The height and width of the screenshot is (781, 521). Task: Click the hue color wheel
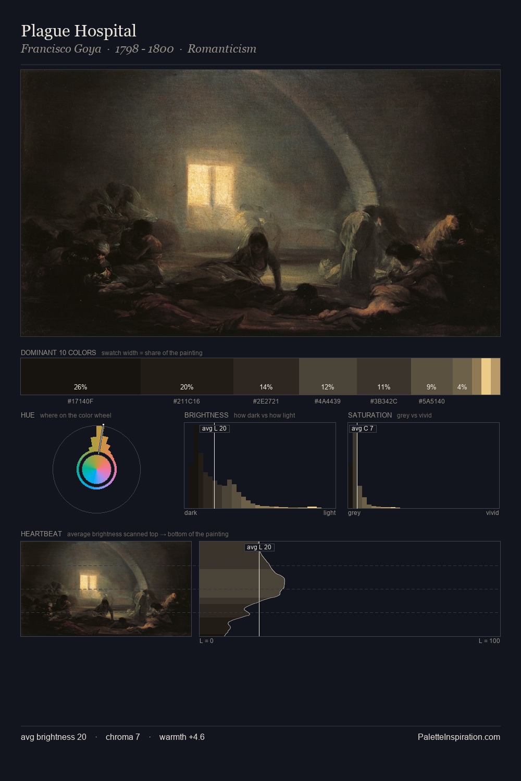[96, 469]
